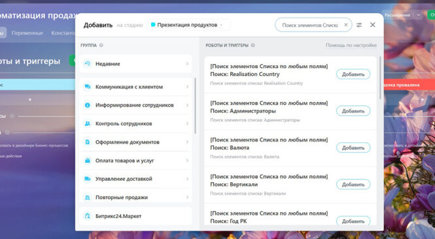Click description Поиск элементов списка: Валюта
Screen dimensions: 435x239
click(x=245, y=157)
